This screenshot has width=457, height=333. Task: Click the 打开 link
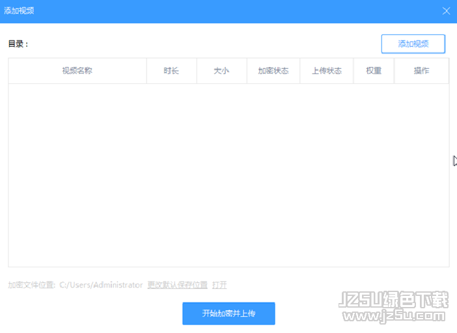pos(219,285)
